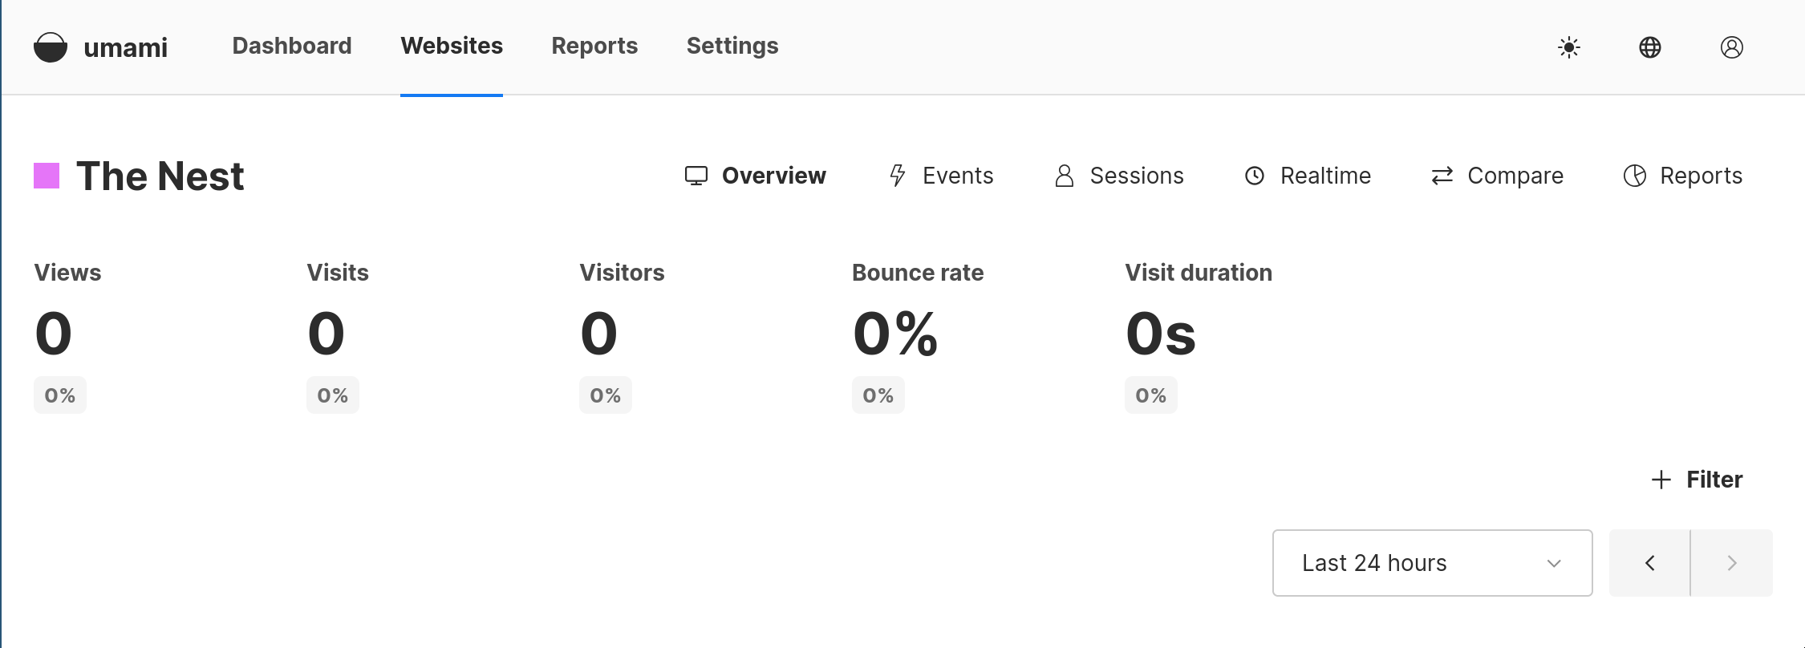Click the Realtime clock icon
Image resolution: width=1805 pixels, height=648 pixels.
click(1255, 176)
